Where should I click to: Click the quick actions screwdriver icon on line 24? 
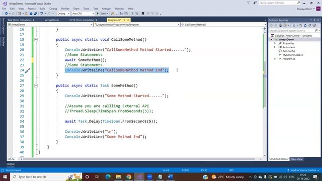tap(27, 71)
